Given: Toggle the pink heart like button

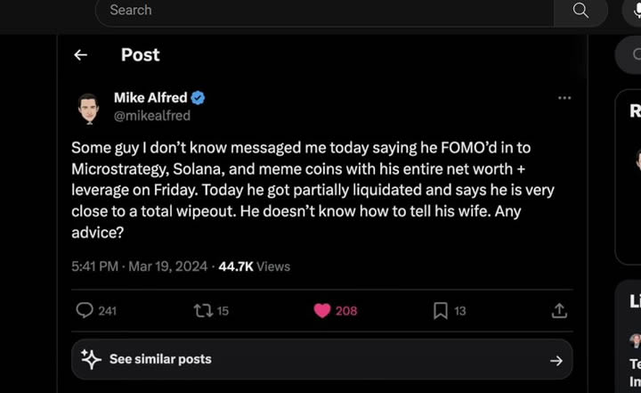Looking at the screenshot, I should [x=322, y=310].
